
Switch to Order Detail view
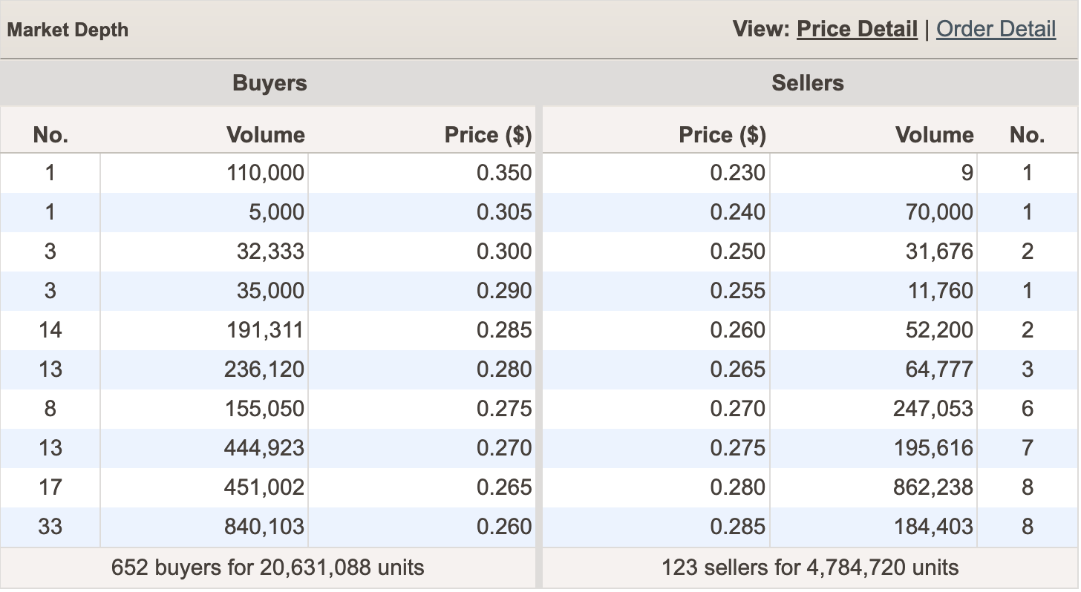coord(996,29)
